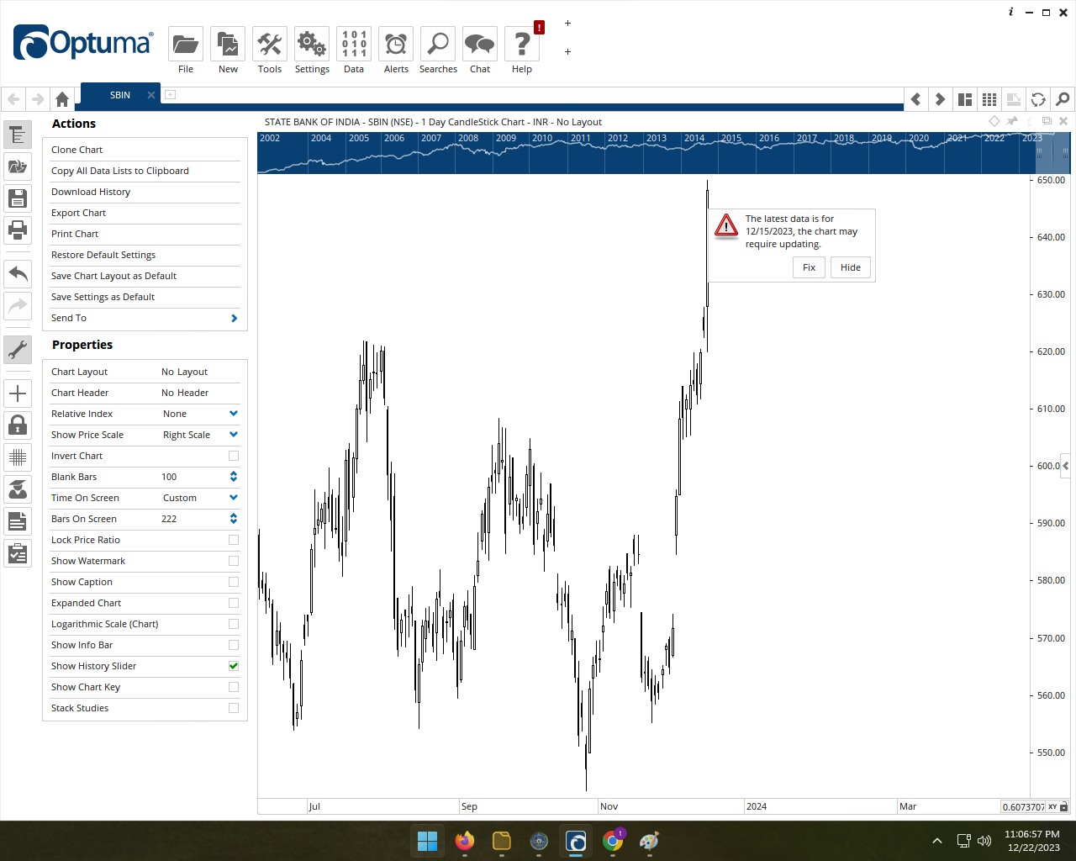Image resolution: width=1076 pixels, height=861 pixels.
Task: Click the padlock icon in left sidebar
Action: coord(18,425)
